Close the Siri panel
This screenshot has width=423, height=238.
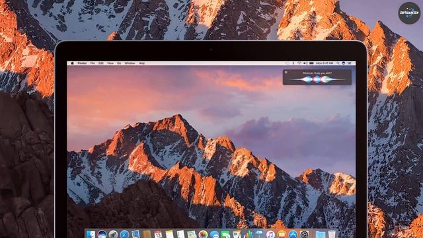(286, 72)
